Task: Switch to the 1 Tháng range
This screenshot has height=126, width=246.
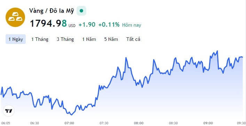Action: click(40, 39)
